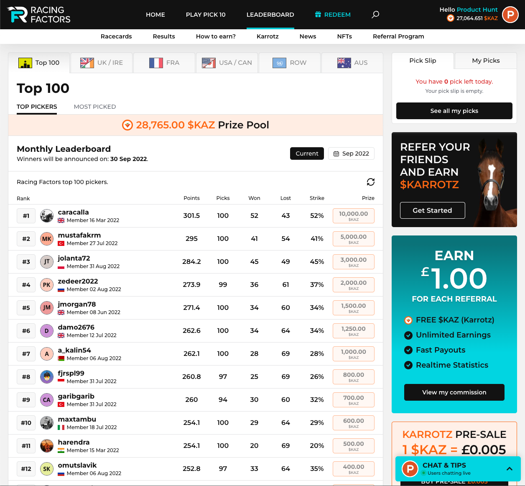525x486 pixels.
Task: Click the Racing Factors logo
Action: click(x=39, y=15)
